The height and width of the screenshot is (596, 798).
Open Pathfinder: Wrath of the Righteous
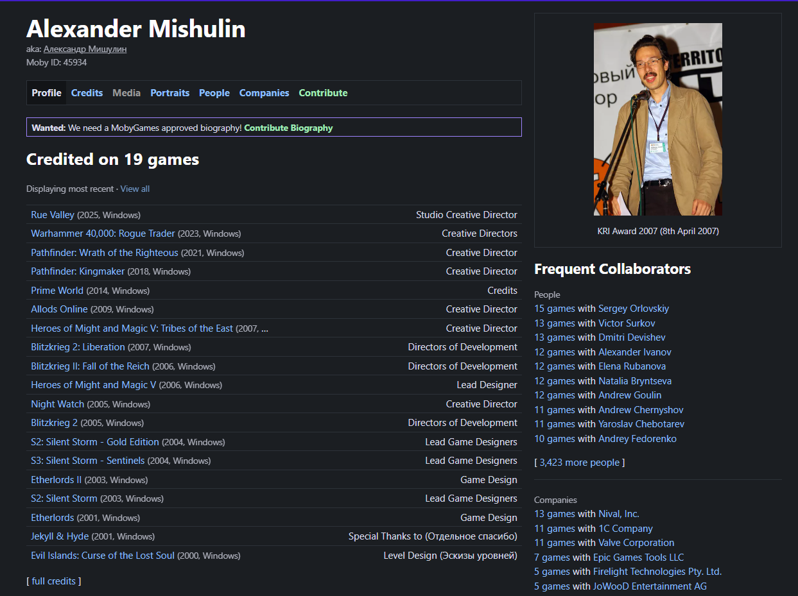point(105,253)
